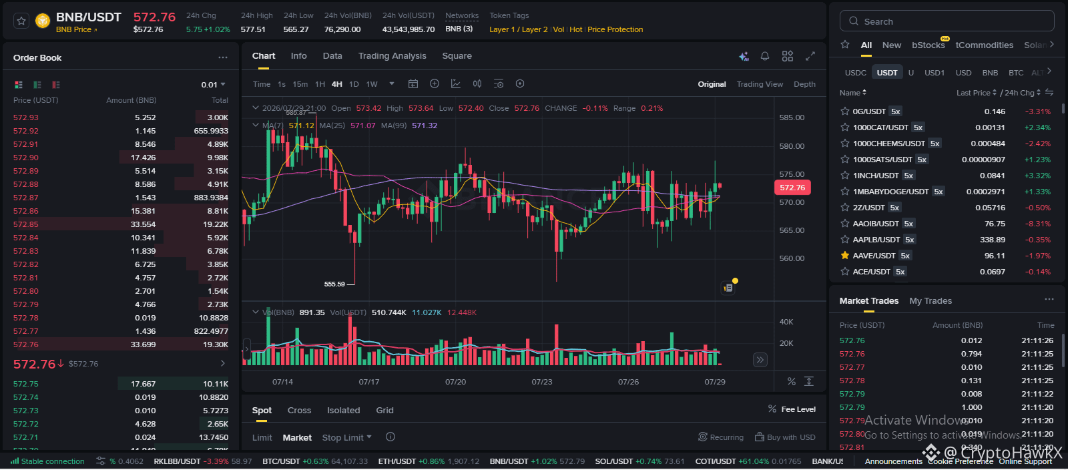Click Buy with USD button

(x=785, y=437)
